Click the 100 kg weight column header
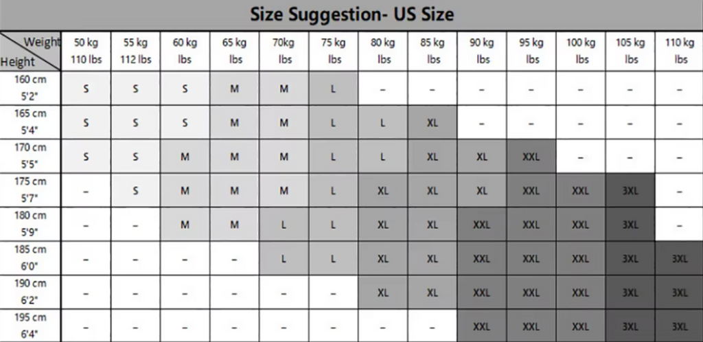703x342 pixels. [581, 51]
